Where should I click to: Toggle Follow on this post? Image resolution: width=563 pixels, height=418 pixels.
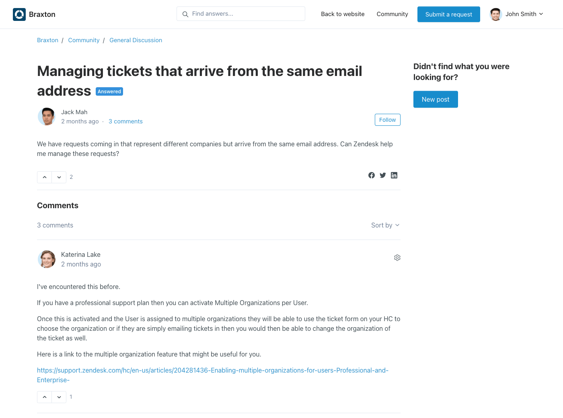(387, 120)
